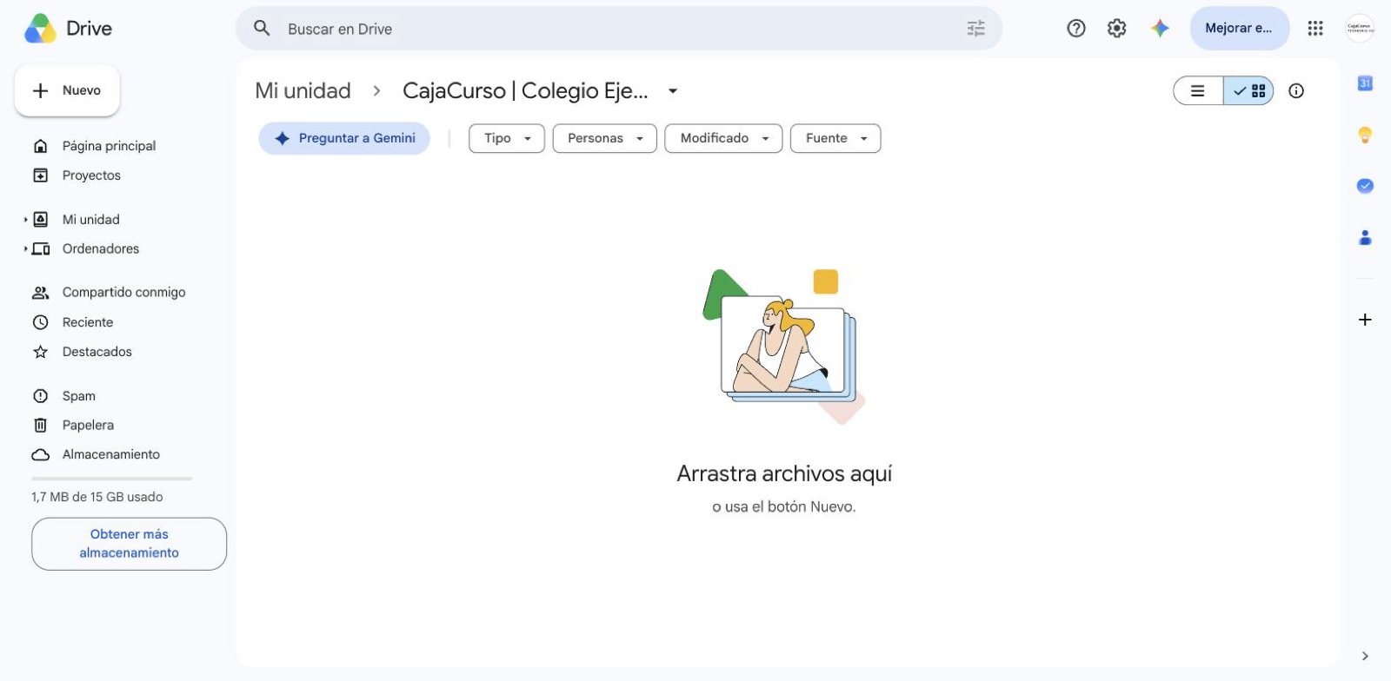1391x681 pixels.
Task: Click the Mejorar upgrade button
Action: click(x=1239, y=29)
